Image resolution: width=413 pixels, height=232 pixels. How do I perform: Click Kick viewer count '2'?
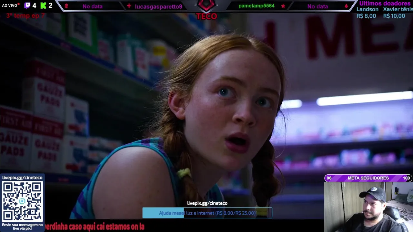coord(50,5)
